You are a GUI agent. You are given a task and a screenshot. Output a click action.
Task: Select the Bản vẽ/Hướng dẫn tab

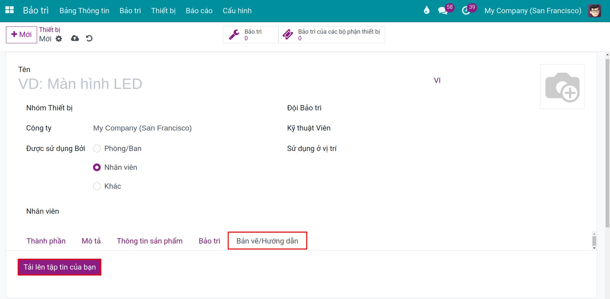coord(267,241)
